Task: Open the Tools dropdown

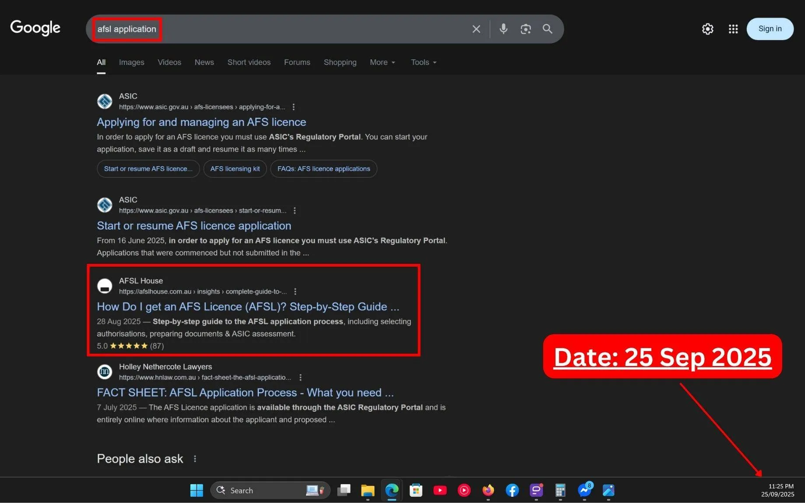Action: [422, 62]
